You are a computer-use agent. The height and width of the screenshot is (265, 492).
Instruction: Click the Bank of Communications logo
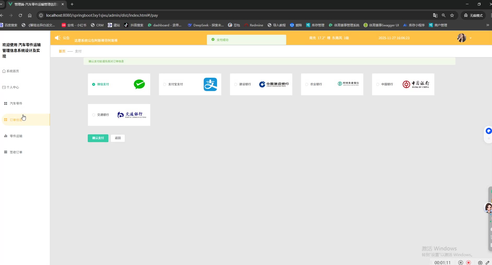132,115
